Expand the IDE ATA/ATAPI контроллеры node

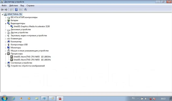(x=5, y=18)
